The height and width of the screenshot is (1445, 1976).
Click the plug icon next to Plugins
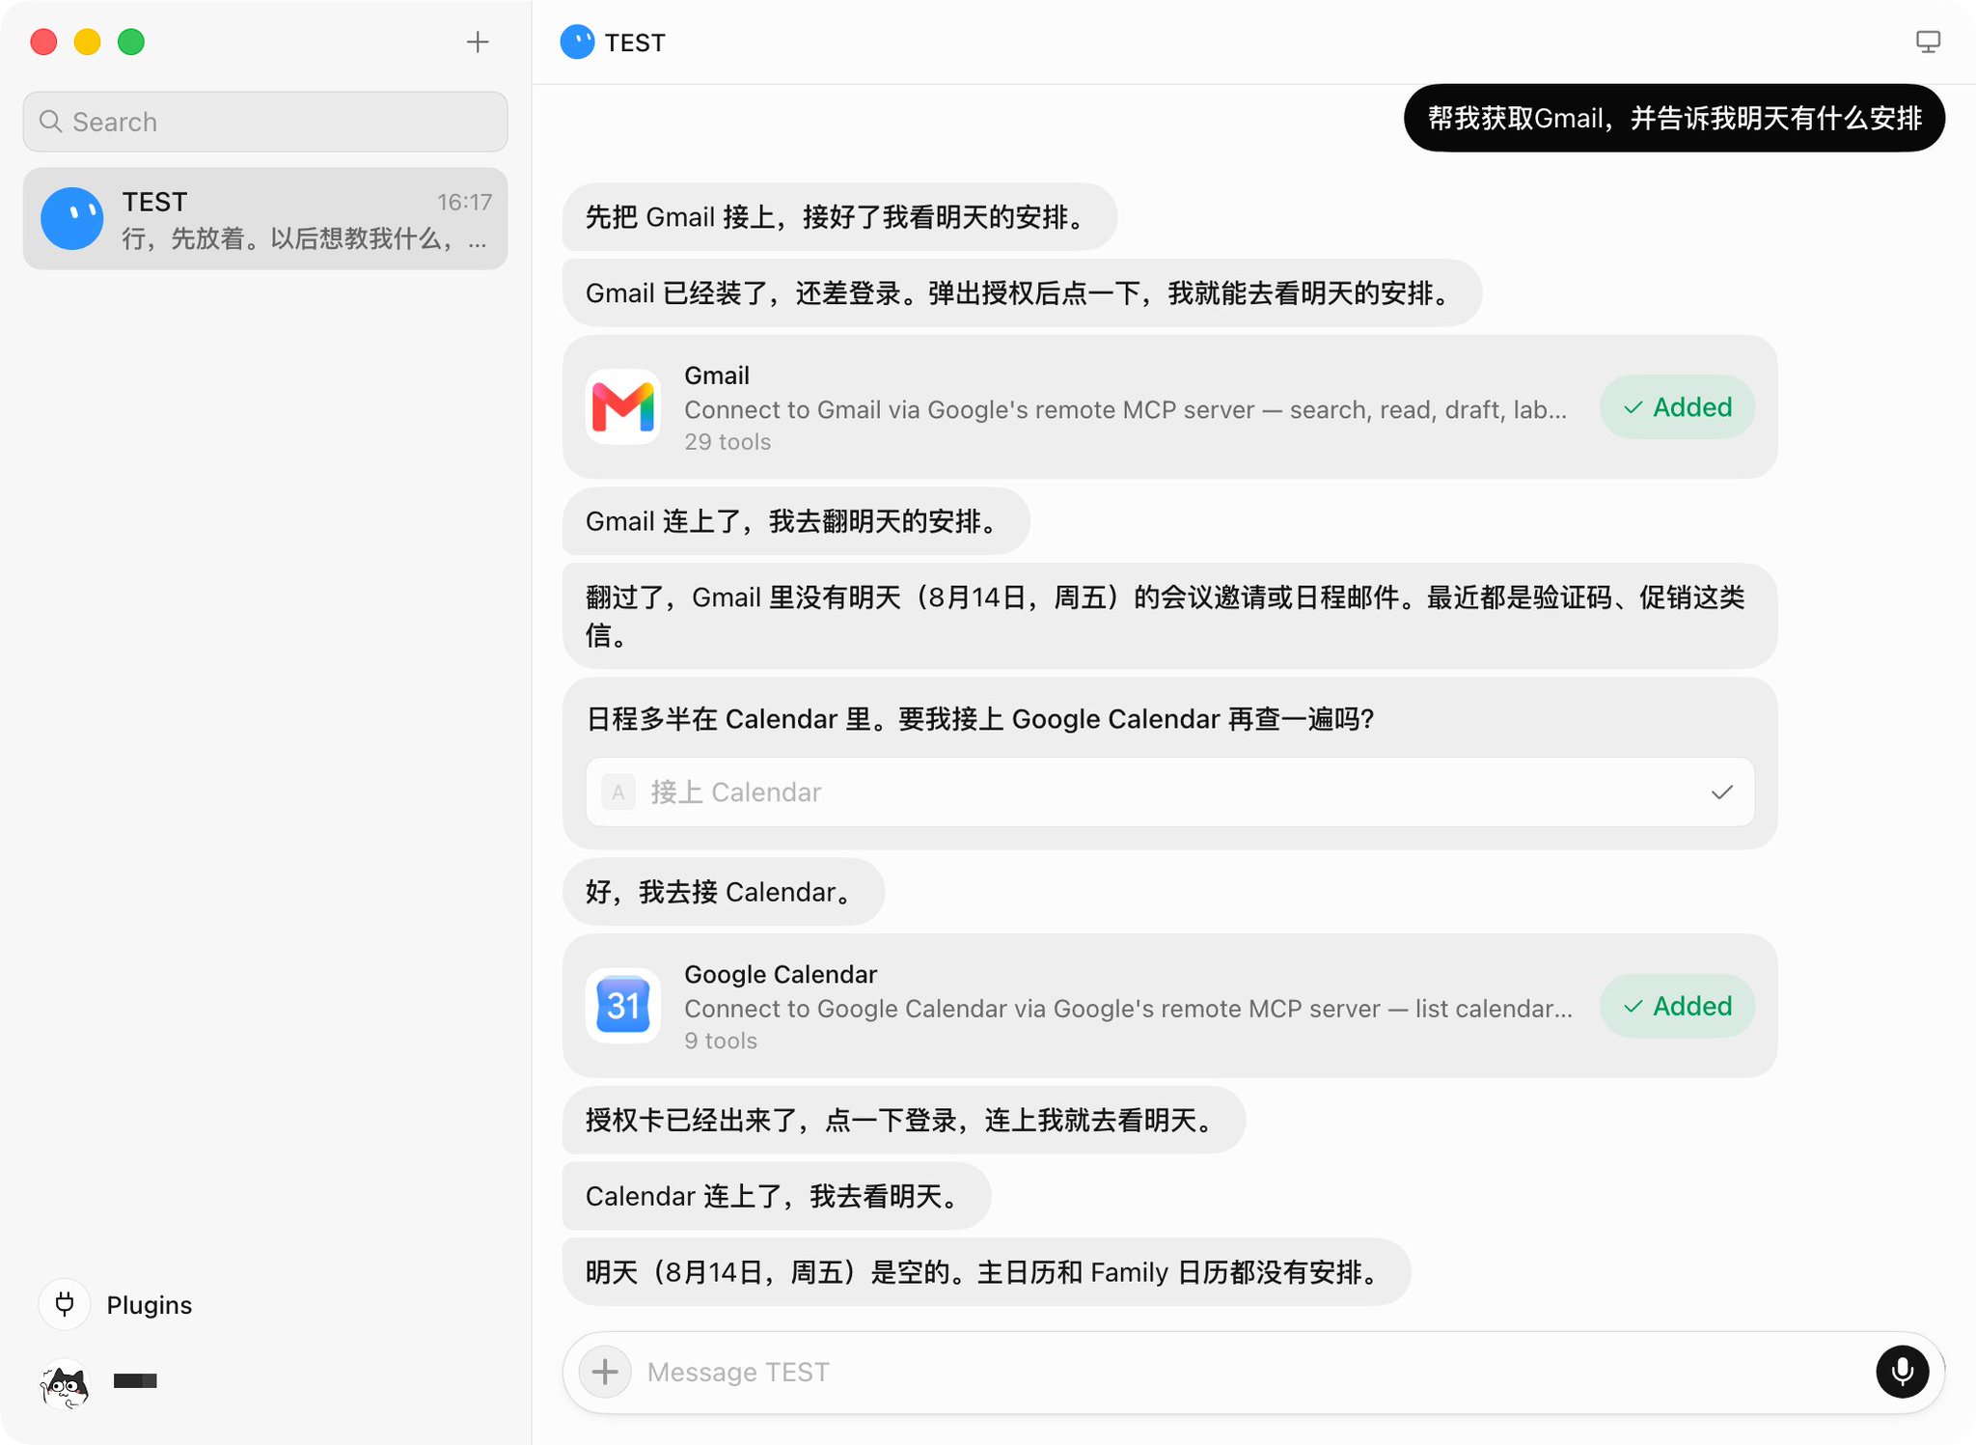pos(65,1305)
